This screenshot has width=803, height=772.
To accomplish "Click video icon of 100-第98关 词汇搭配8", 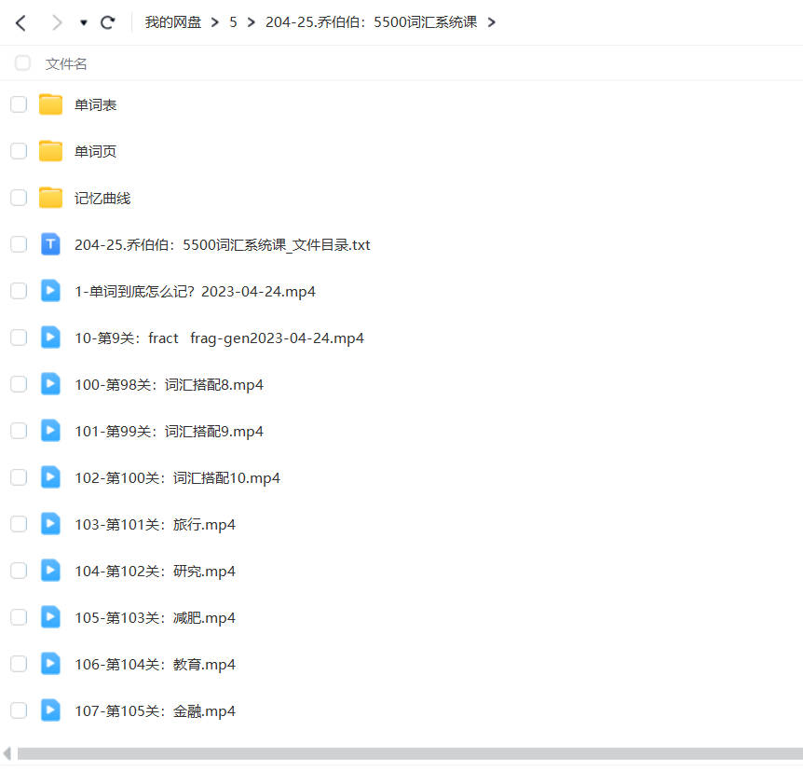I will coord(50,384).
